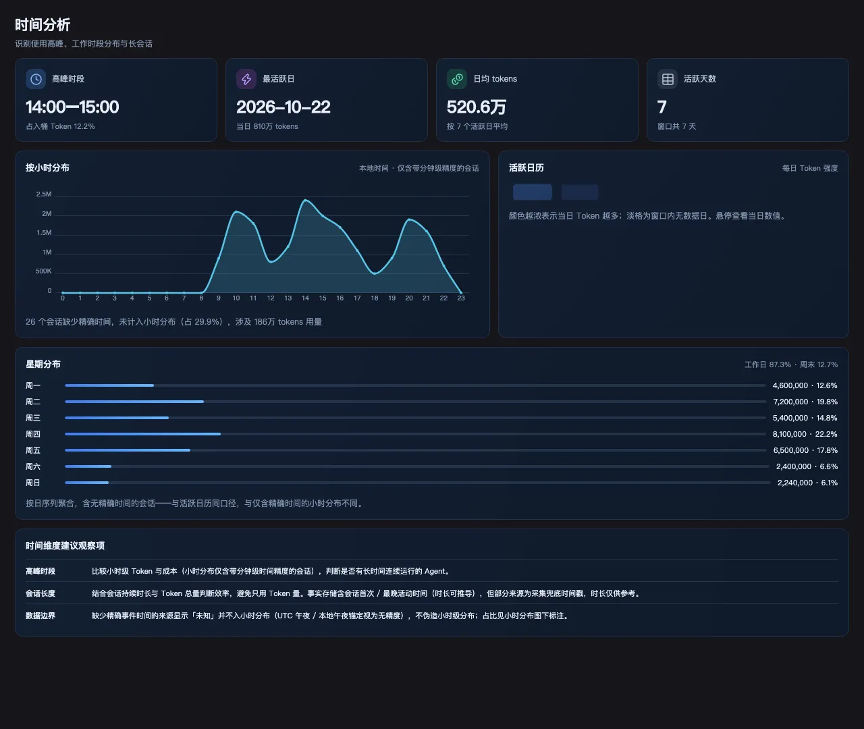The height and width of the screenshot is (729, 864).
Task: Click the 8,100,000 · 22.2% value
Action: click(805, 434)
